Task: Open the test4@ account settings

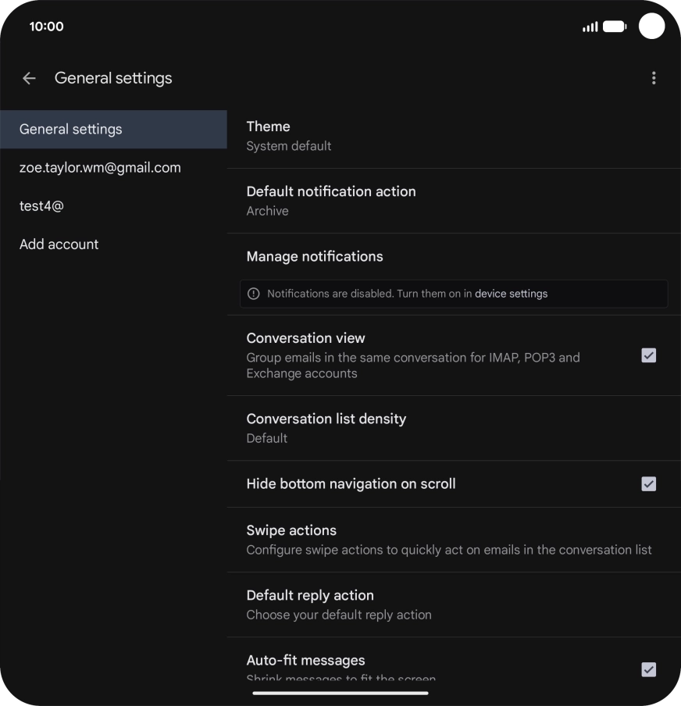Action: pyautogui.click(x=42, y=206)
